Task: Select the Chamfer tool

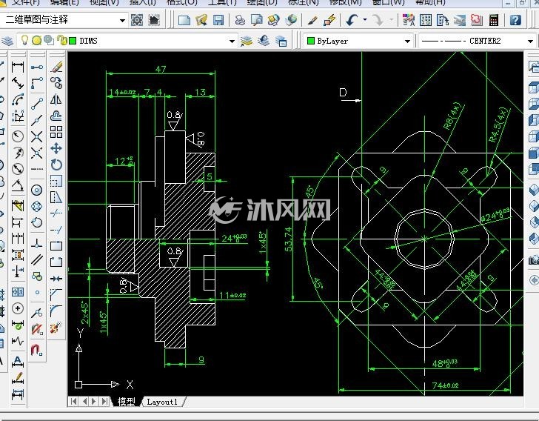Action: coord(56,295)
